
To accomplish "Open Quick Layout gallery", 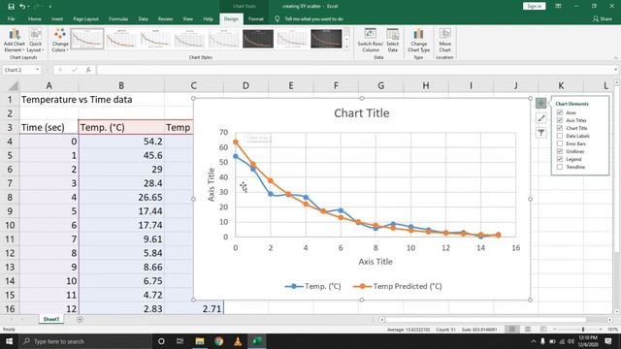I will [35, 41].
